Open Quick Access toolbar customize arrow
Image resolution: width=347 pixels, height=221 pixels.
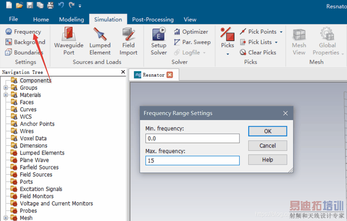(x=80, y=6)
